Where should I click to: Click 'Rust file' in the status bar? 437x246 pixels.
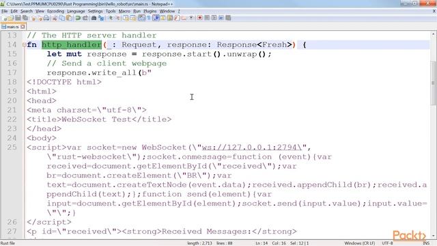coord(8,243)
